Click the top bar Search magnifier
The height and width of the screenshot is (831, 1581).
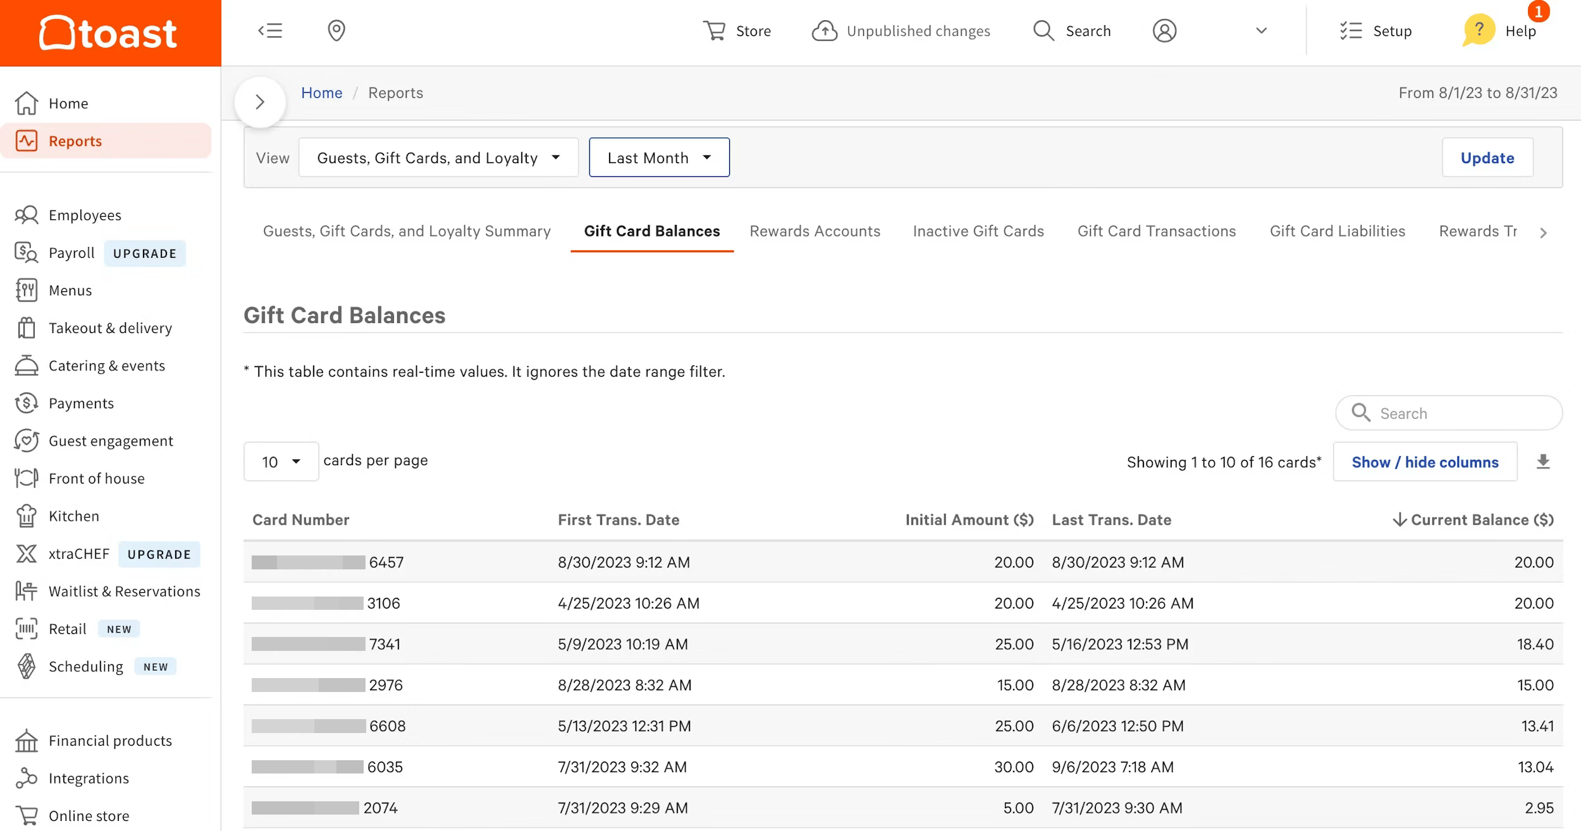(x=1043, y=30)
